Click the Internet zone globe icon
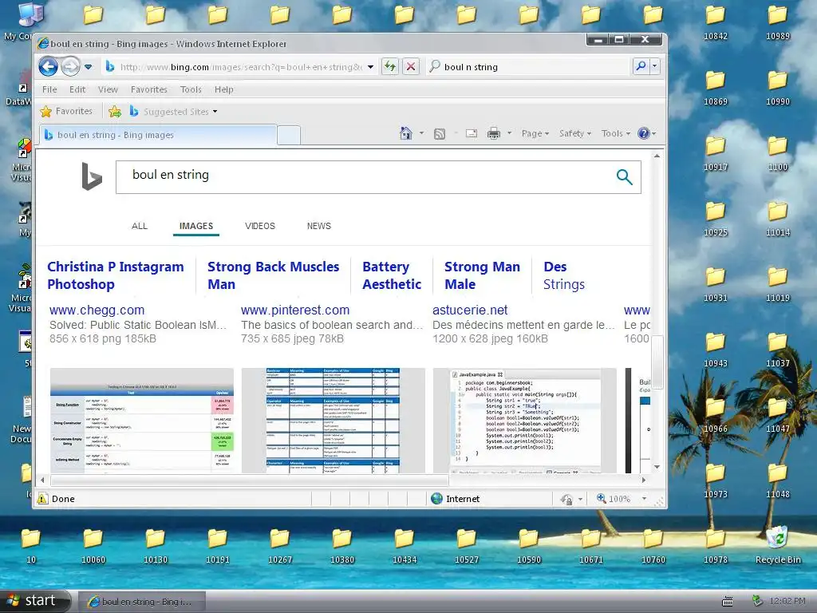817x613 pixels. 436,499
